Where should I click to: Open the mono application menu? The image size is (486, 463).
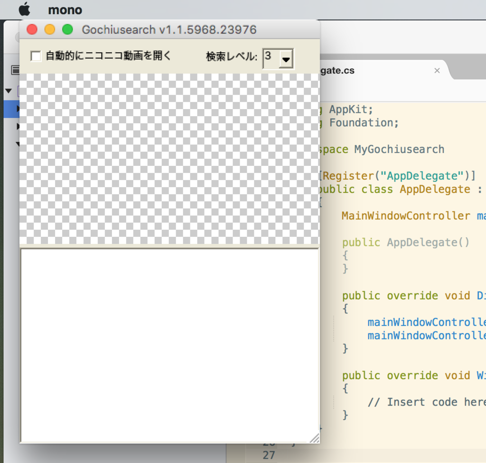65,10
